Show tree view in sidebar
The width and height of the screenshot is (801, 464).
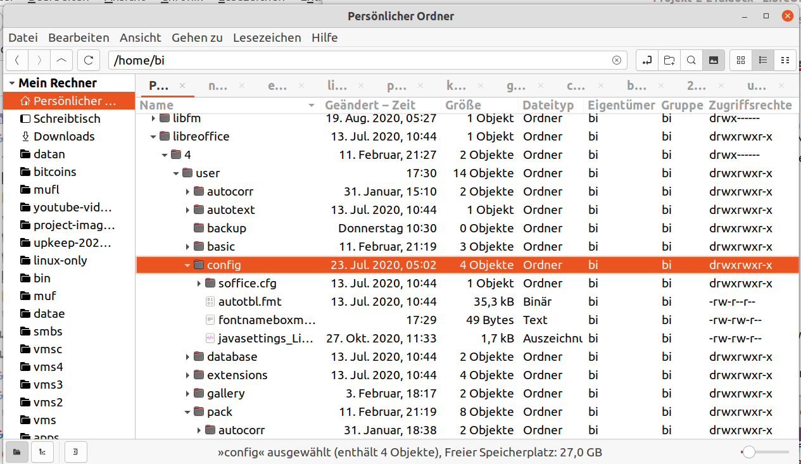(x=42, y=452)
